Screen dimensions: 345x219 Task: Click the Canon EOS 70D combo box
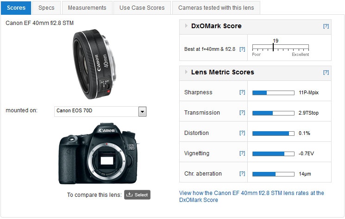pos(100,111)
